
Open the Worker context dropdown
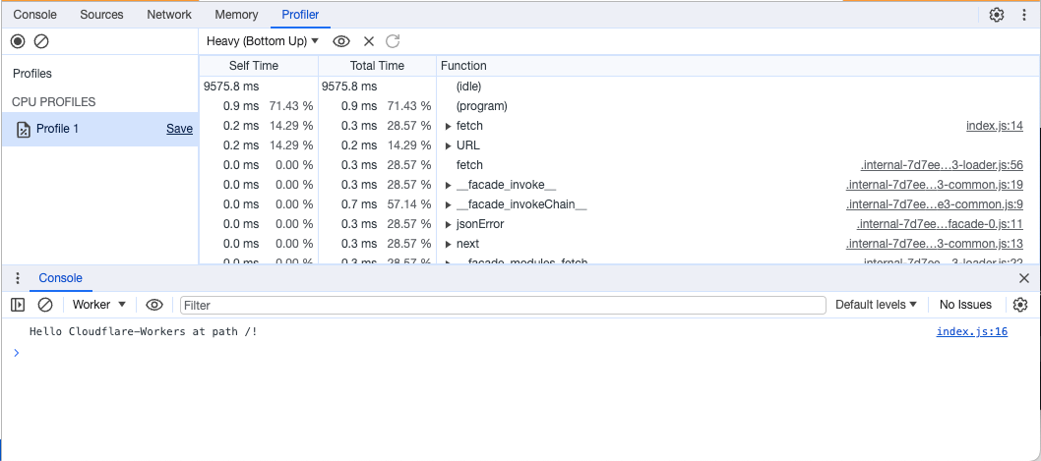pyautogui.click(x=99, y=305)
